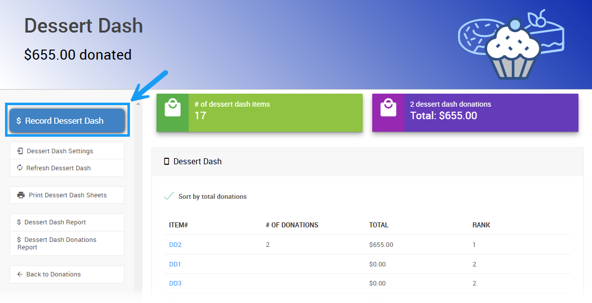Click the Record Dessert Dash button

(67, 121)
